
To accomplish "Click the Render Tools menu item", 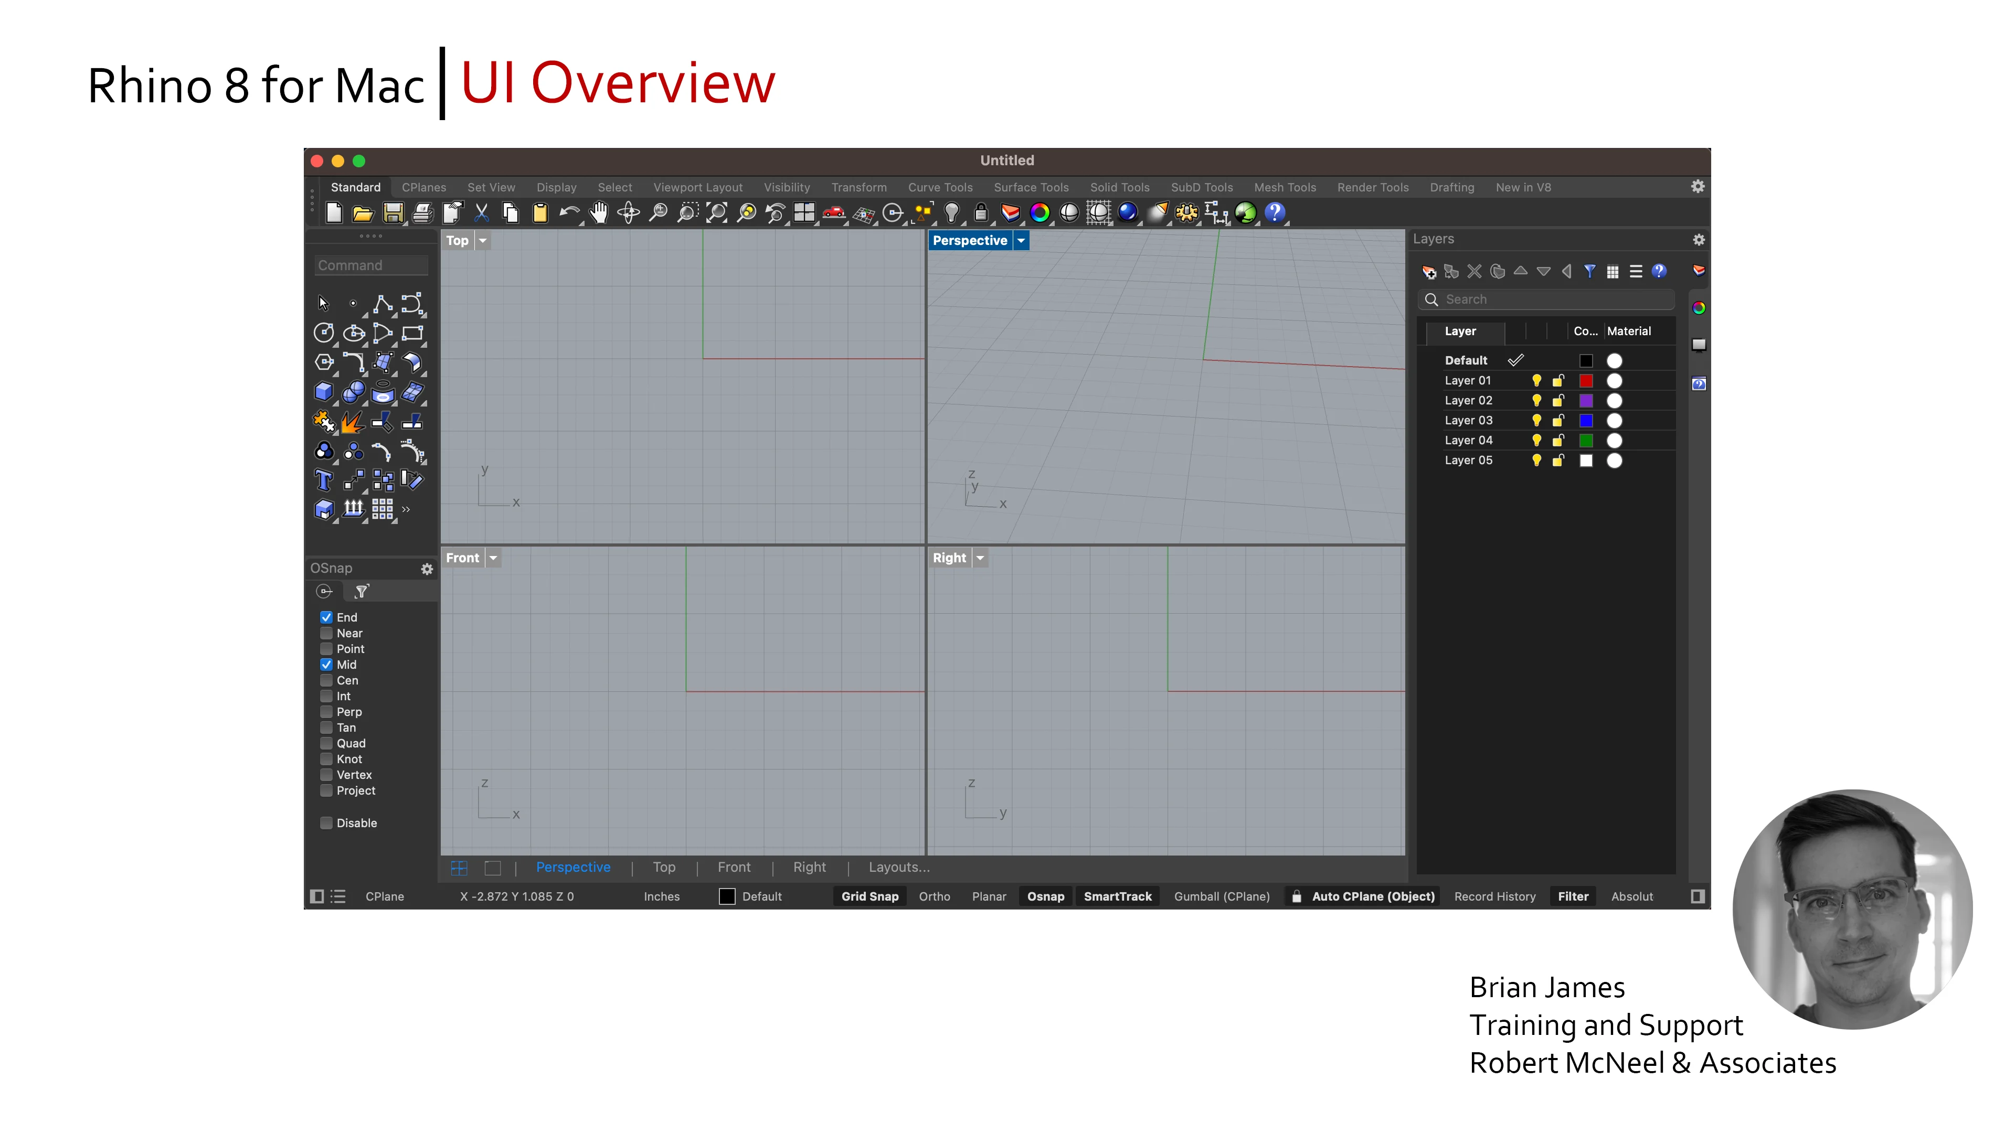I will point(1373,187).
